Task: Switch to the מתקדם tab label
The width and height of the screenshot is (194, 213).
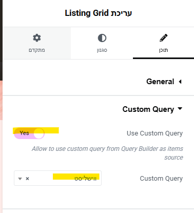Action: point(37,50)
